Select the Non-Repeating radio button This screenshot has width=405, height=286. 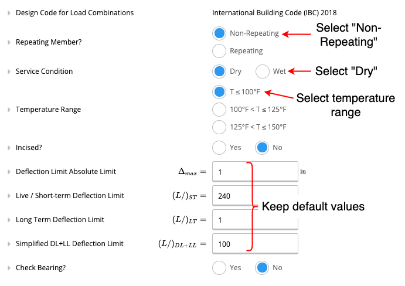click(x=219, y=33)
